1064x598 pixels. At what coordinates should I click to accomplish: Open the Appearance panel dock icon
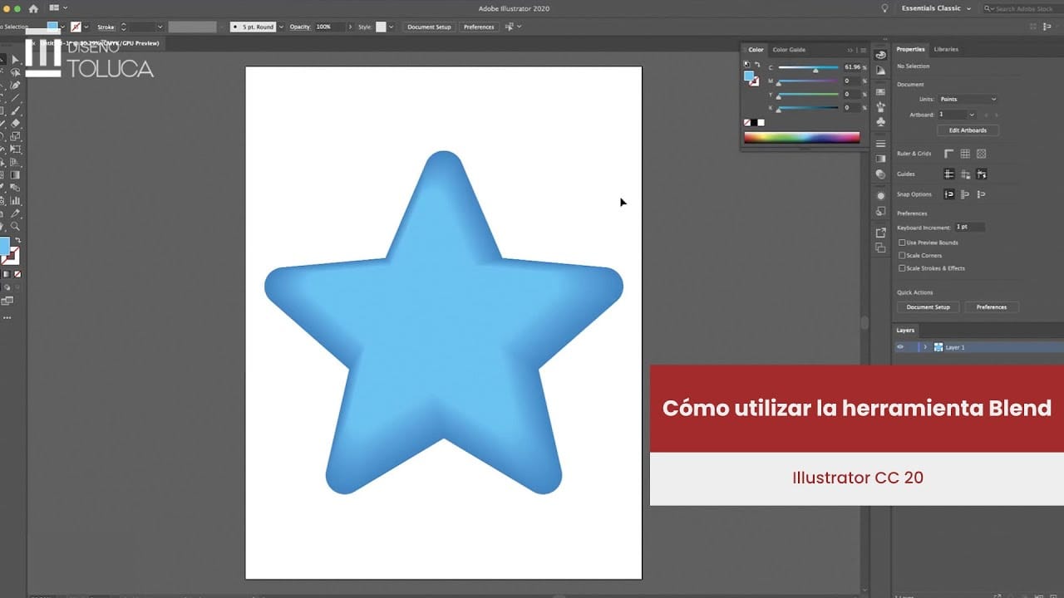pos(880,196)
